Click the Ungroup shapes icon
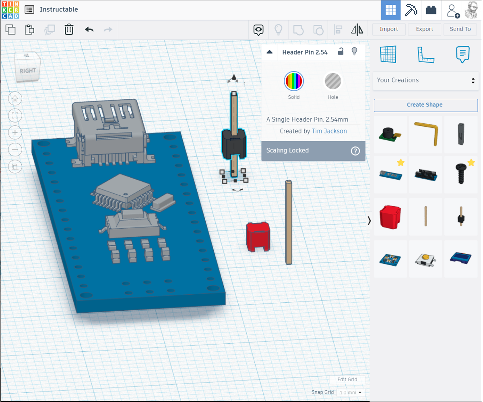Viewport: 483px width, 402px height. [318, 30]
